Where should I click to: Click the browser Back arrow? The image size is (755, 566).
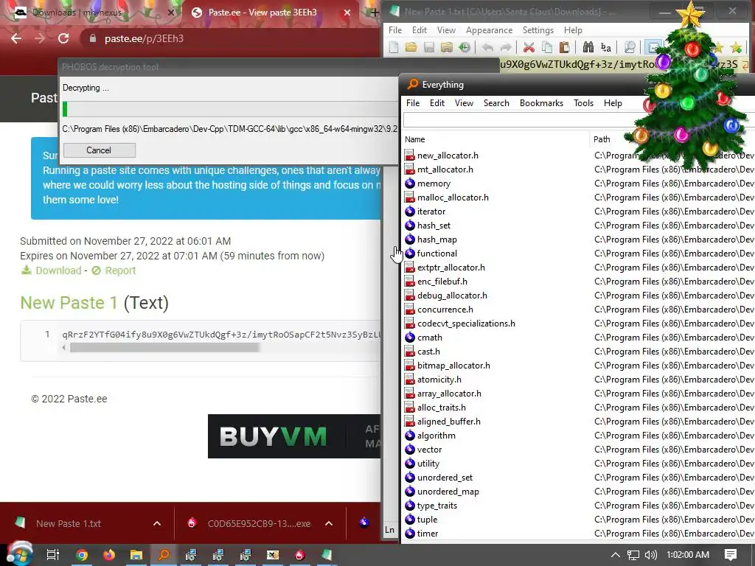[x=16, y=38]
